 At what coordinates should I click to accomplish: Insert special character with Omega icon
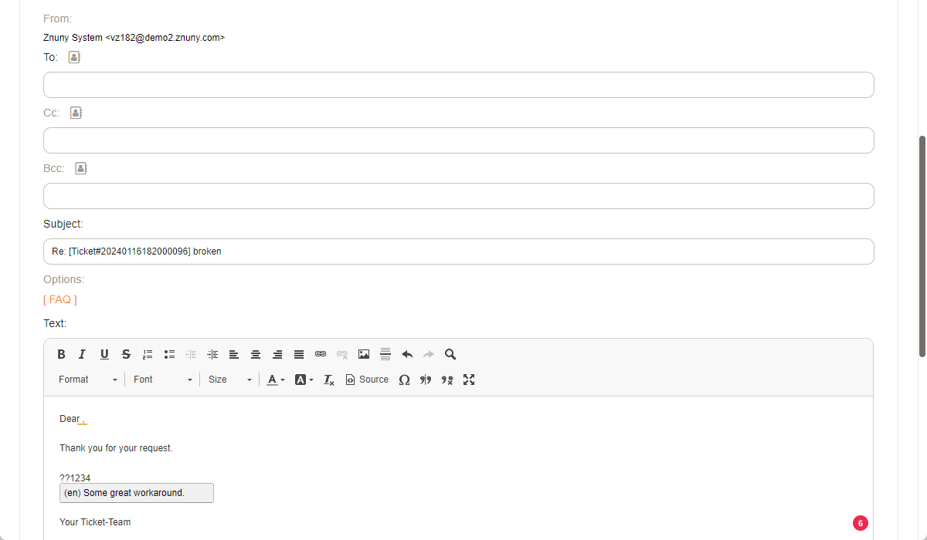point(404,380)
